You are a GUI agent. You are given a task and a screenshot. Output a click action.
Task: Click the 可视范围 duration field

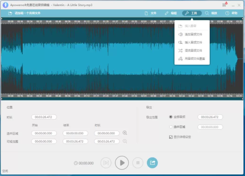[107, 141]
